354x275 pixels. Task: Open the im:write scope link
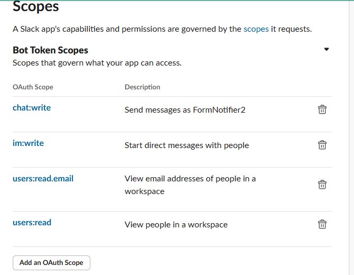click(28, 143)
